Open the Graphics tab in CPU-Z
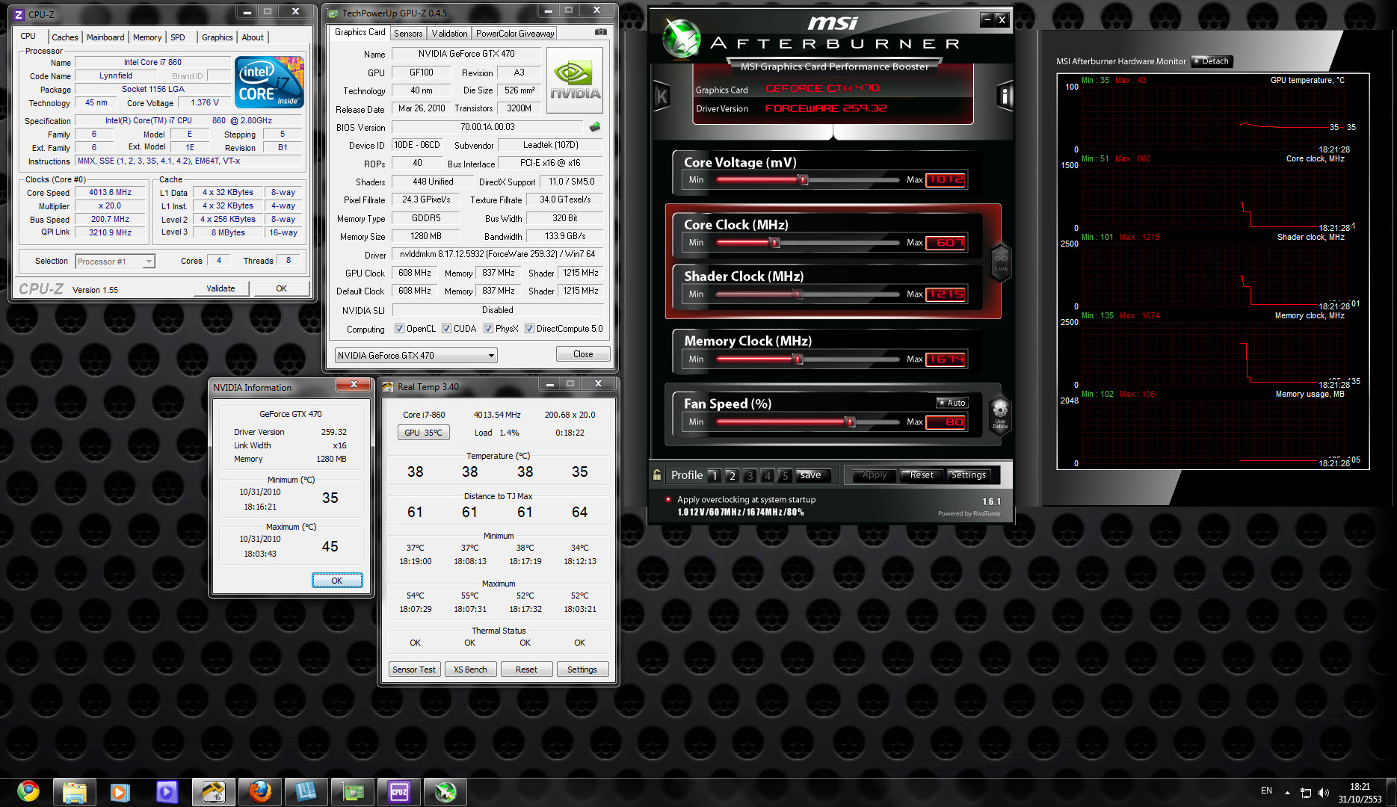This screenshot has width=1397, height=807. pyautogui.click(x=218, y=37)
